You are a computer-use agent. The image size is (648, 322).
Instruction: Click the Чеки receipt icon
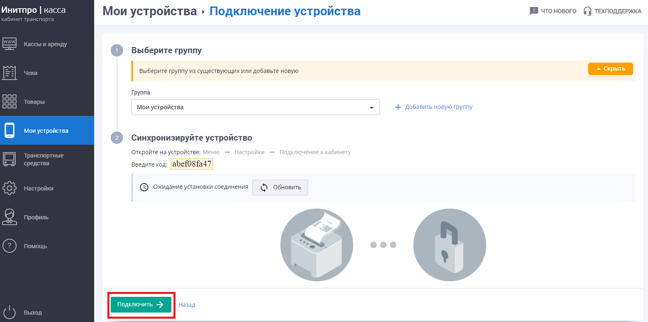pyautogui.click(x=9, y=73)
